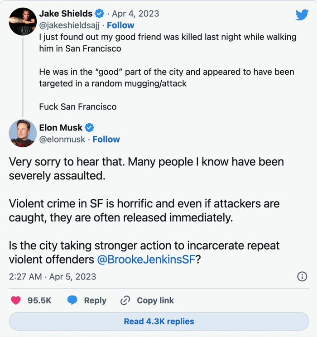Screen dimensions: 317x337
Task: Click Elon Musk's verified badge
Action: 90,128
